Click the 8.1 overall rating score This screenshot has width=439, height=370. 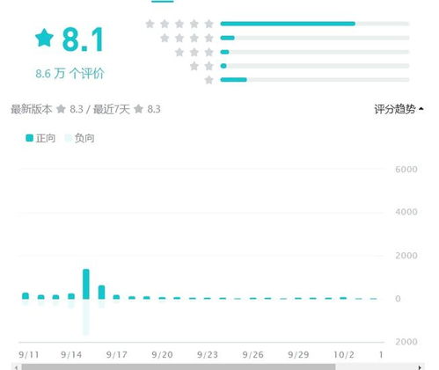click(83, 40)
